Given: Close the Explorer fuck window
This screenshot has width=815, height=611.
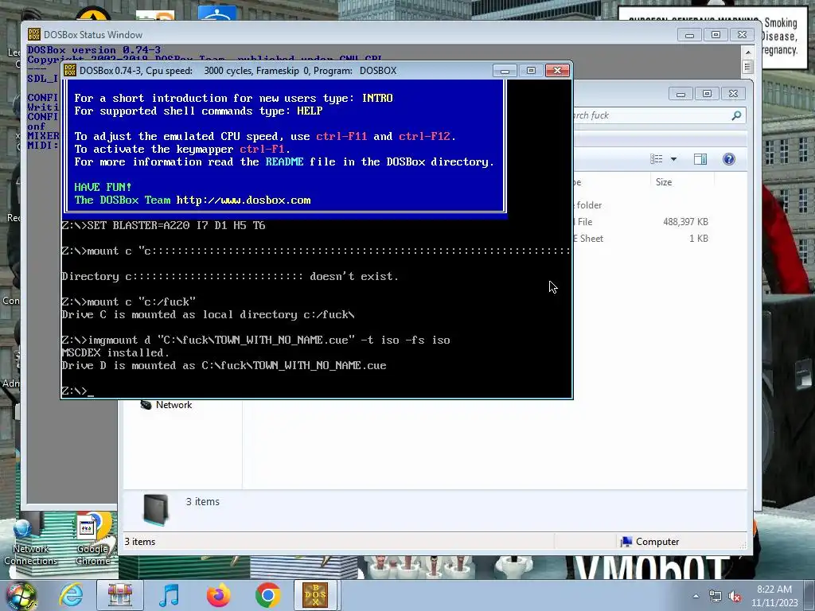Looking at the screenshot, I should coord(733,94).
